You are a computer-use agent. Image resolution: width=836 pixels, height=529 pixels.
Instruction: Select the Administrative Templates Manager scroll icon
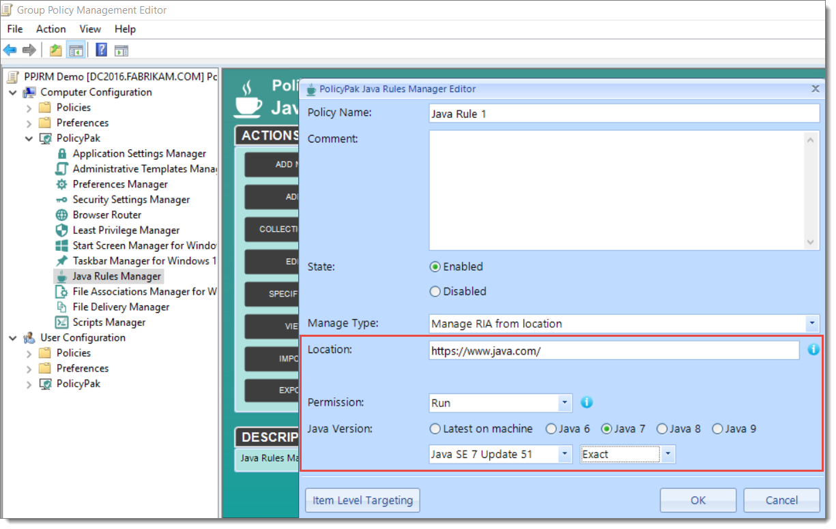pos(62,169)
